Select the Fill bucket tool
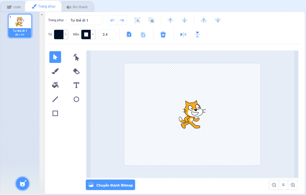Viewport: 306px width, 195px height. (55, 85)
